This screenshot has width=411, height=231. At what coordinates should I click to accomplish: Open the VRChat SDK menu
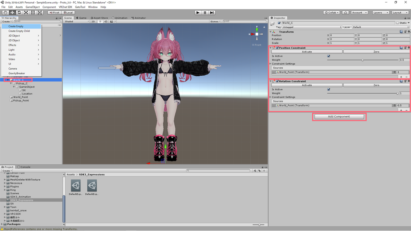click(x=65, y=7)
